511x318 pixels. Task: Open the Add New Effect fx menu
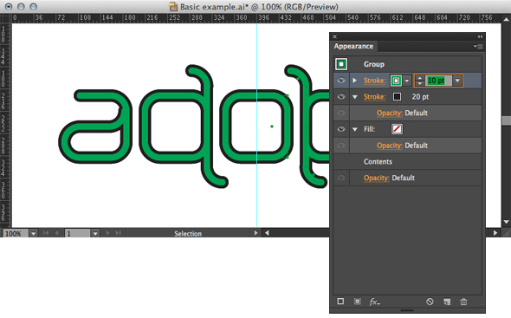[374, 302]
